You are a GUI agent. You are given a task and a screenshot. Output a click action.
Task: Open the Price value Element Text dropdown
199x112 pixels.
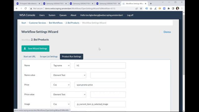[x=68, y=95]
